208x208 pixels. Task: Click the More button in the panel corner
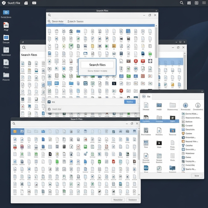click(x=197, y=176)
